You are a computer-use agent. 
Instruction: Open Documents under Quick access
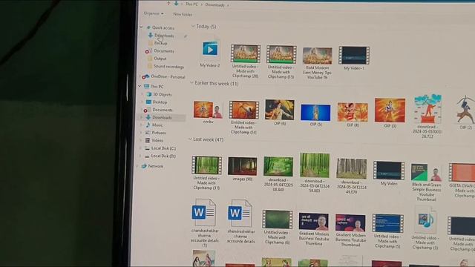pyautogui.click(x=163, y=51)
